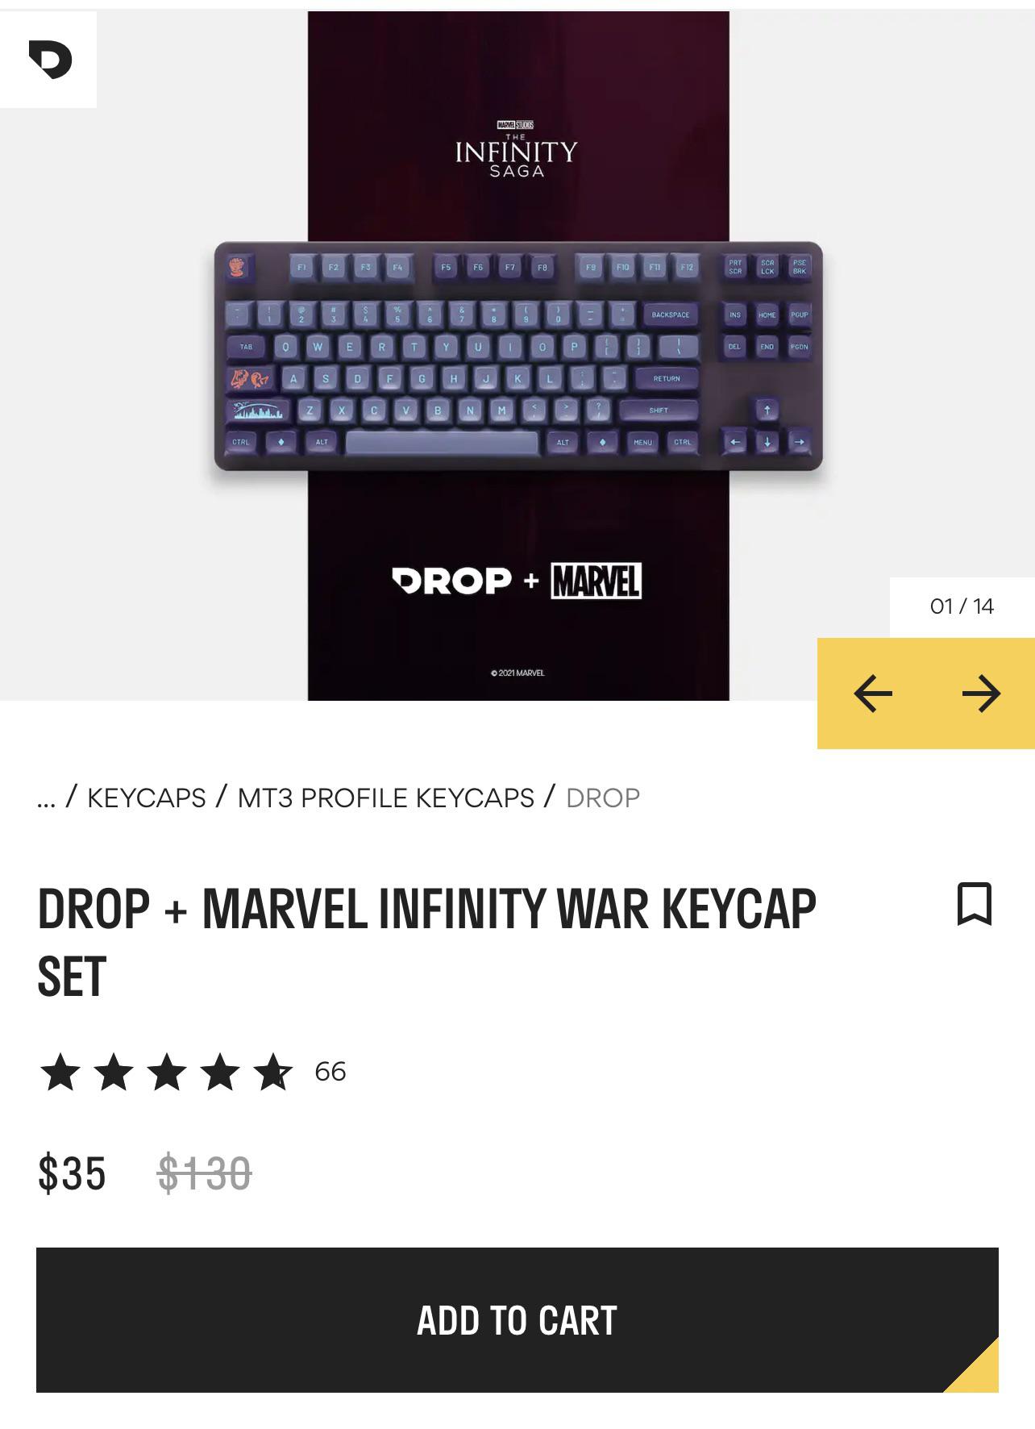Viewport: 1035px width, 1429px height.
Task: Navigate to KEYCAPS breadcrumb
Action: point(147,798)
